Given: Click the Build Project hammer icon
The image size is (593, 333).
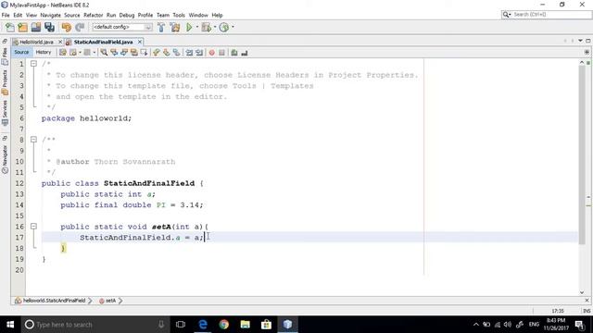Looking at the screenshot, I should [x=161, y=27].
